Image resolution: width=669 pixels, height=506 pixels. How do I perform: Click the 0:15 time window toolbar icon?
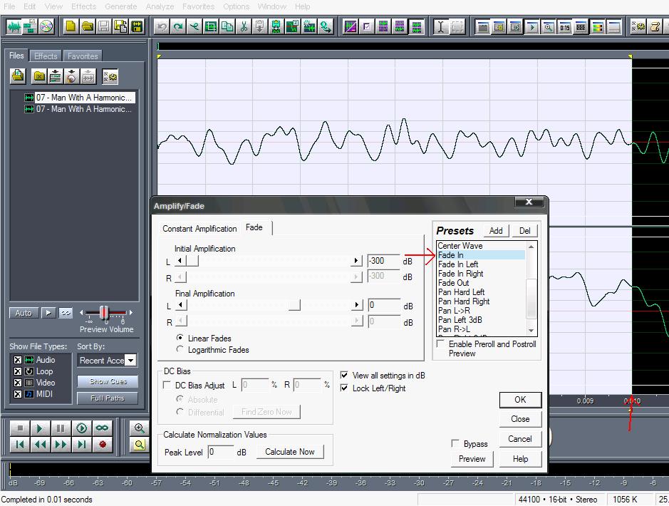click(x=564, y=27)
